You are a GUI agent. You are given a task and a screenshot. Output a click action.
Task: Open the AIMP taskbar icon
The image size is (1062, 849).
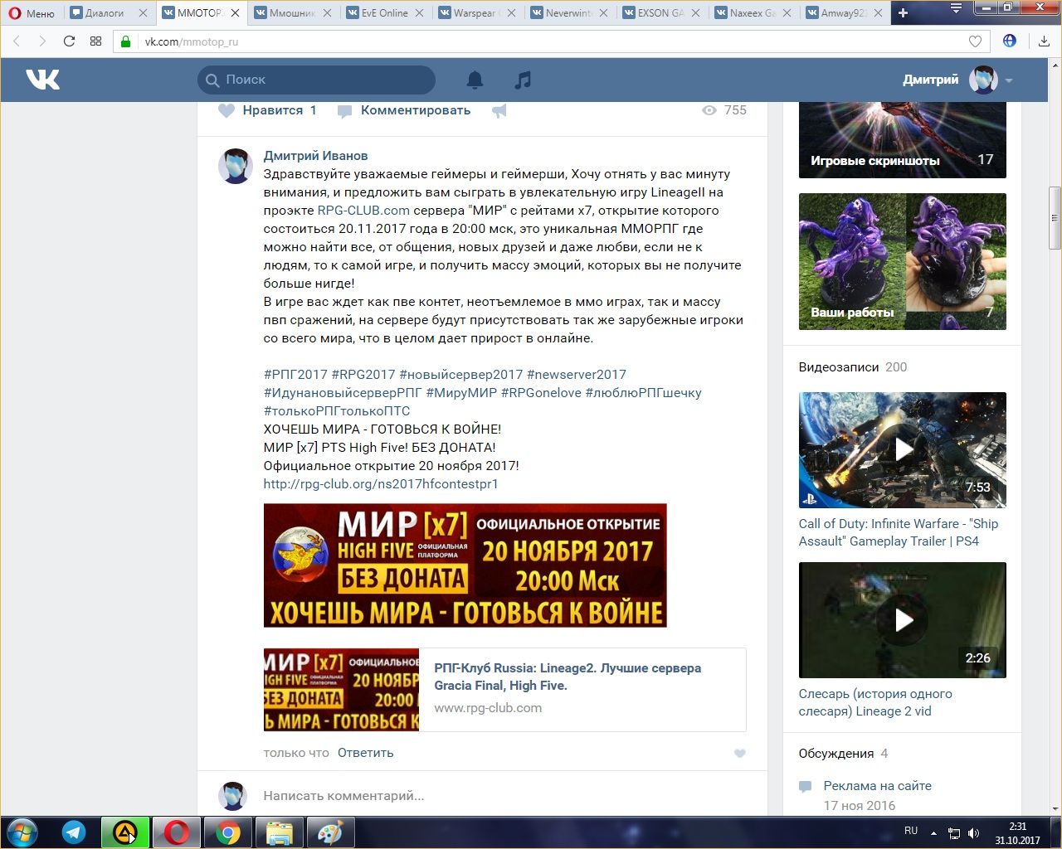coord(125,832)
